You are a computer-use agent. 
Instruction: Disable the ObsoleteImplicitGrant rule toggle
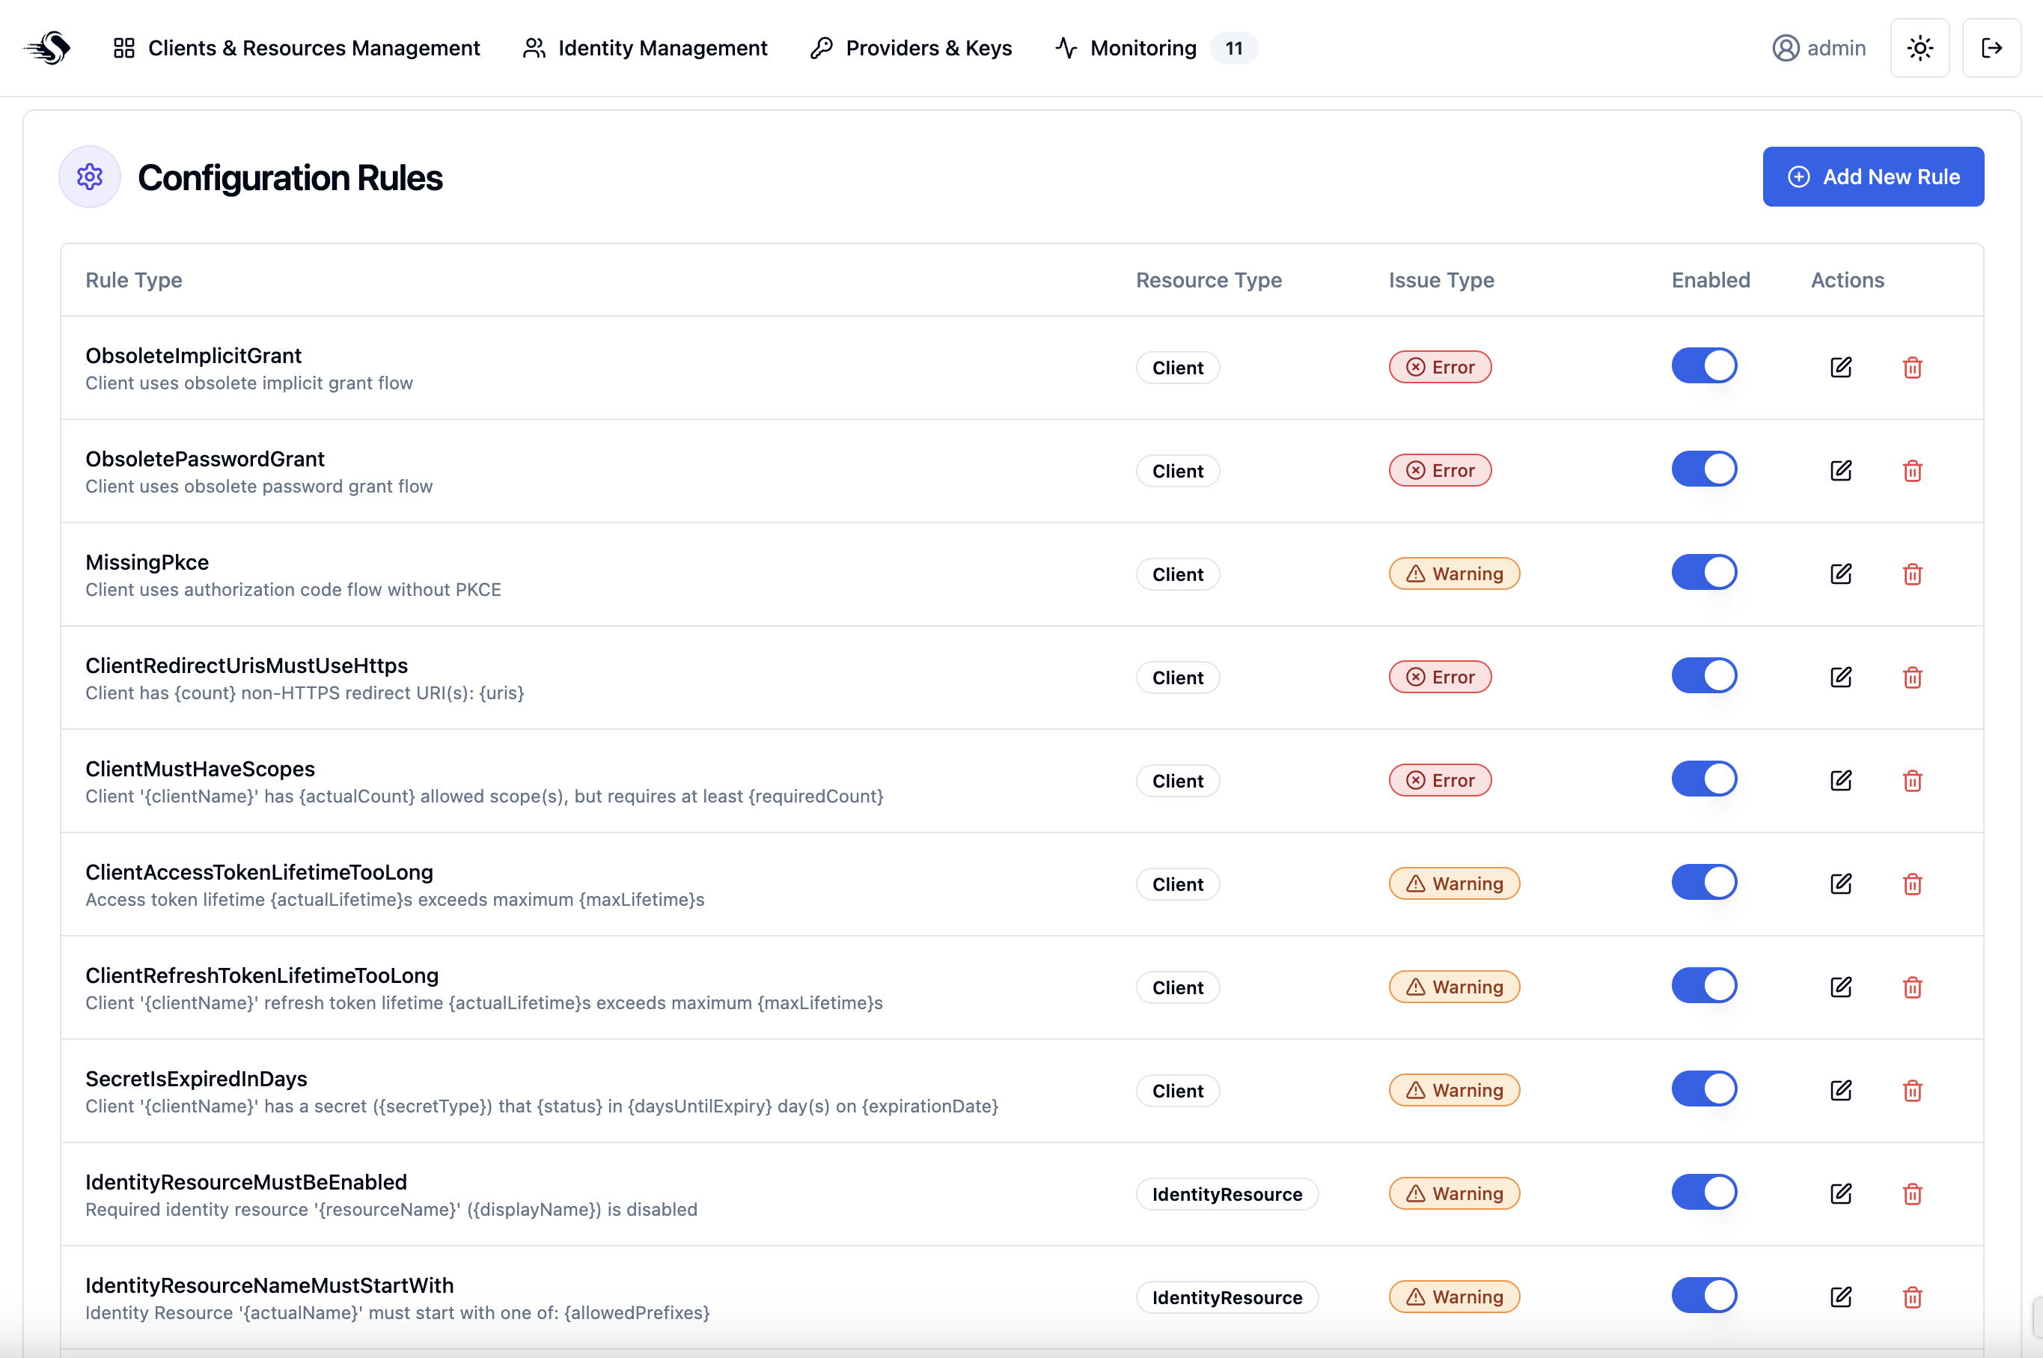(x=1704, y=365)
